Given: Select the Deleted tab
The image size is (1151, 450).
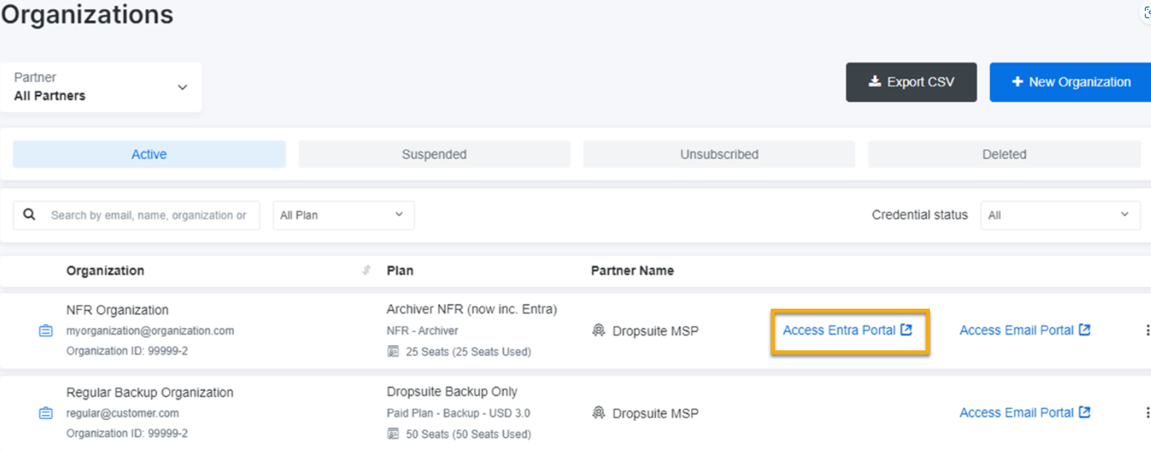Looking at the screenshot, I should point(1004,154).
